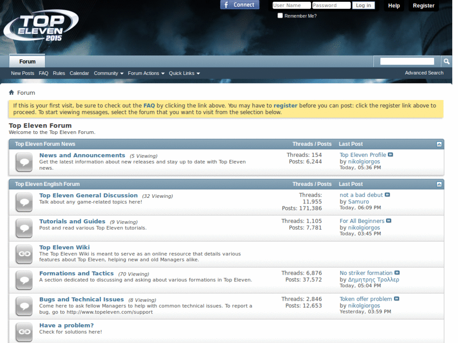This screenshot has width=458, height=343.
Task: Open For All Beginners thread
Action: (362, 221)
